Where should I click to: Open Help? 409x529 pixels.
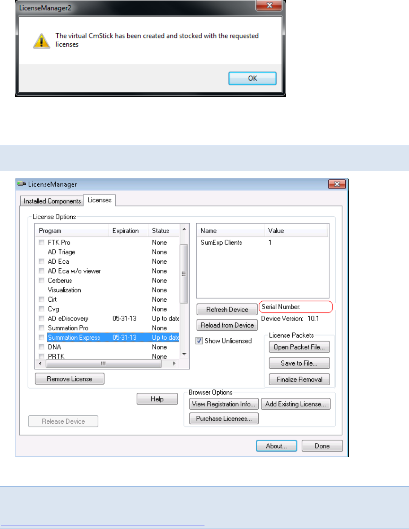[157, 399]
